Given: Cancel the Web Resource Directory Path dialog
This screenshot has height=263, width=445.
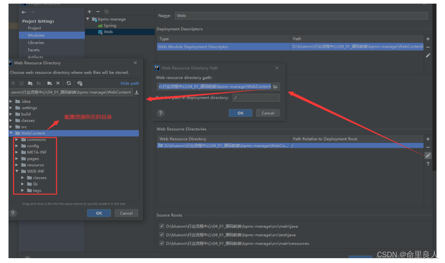Looking at the screenshot, I should click(x=268, y=113).
